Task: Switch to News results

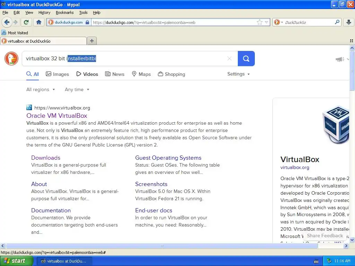Action: (115, 74)
